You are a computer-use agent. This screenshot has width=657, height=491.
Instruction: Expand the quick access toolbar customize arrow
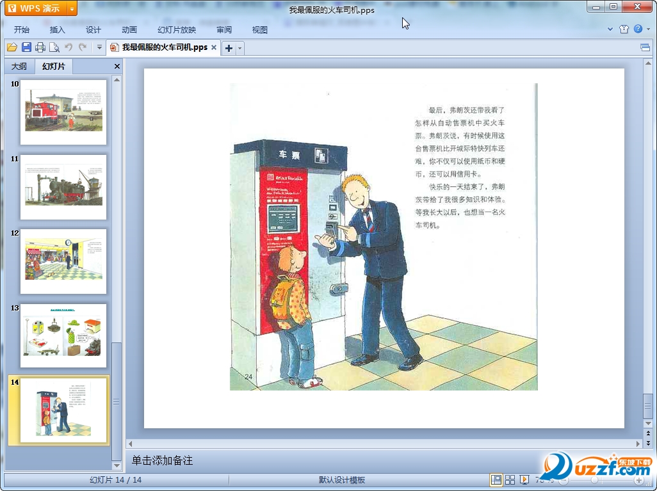(99, 47)
